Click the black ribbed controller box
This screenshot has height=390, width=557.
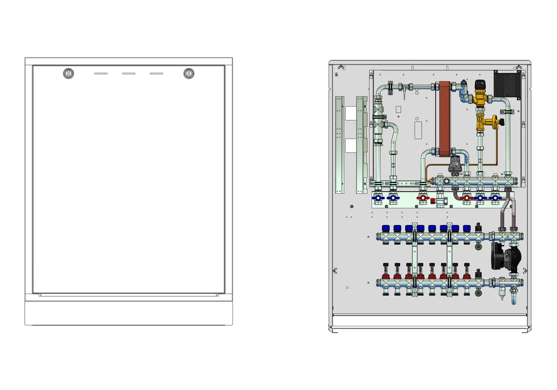click(x=507, y=85)
